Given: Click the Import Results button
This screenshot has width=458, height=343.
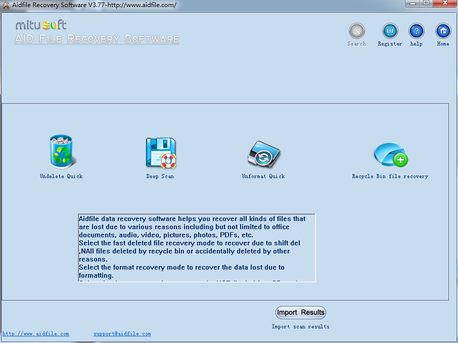Looking at the screenshot, I should click(x=301, y=313).
